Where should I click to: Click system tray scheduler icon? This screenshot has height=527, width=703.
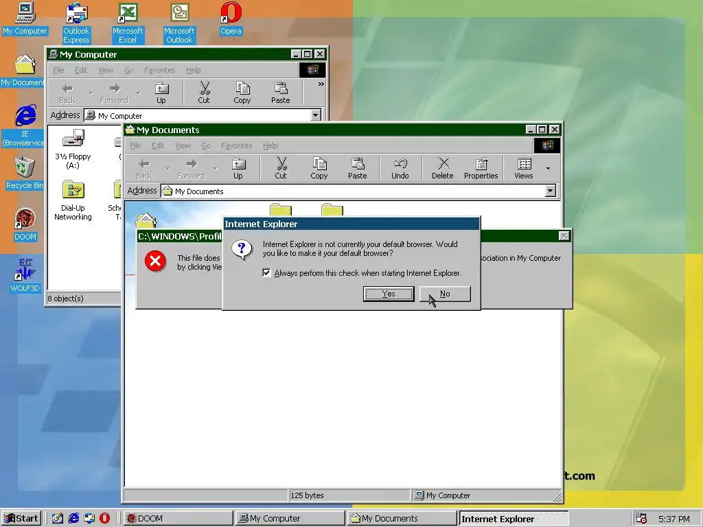(x=641, y=519)
